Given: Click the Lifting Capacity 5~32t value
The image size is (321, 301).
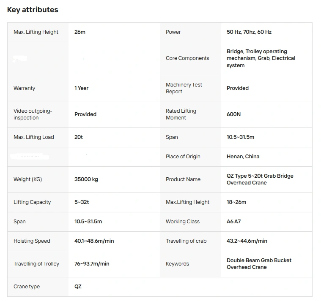Looking at the screenshot, I should (x=82, y=202).
